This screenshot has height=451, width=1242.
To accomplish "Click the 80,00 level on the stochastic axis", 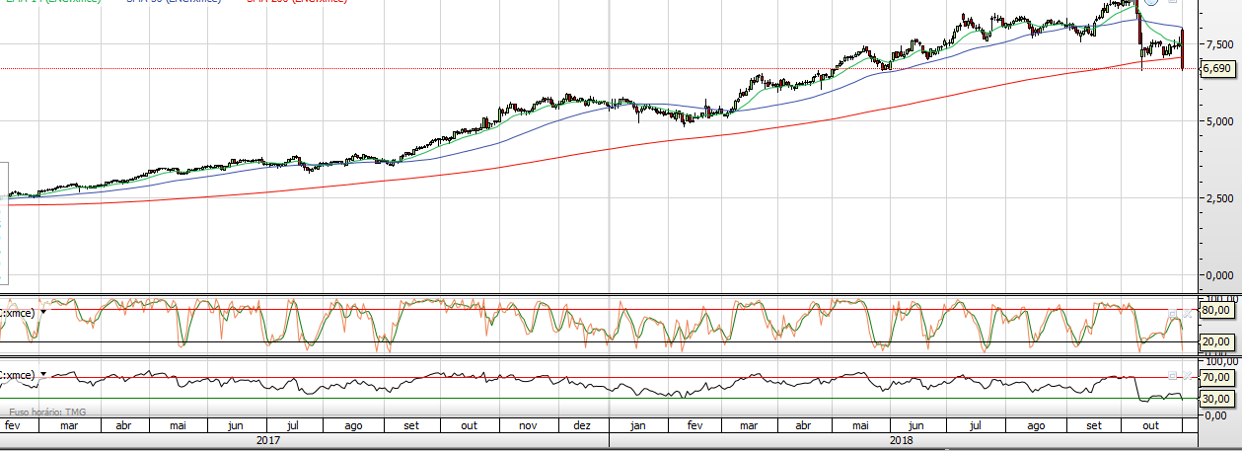I will [1216, 310].
